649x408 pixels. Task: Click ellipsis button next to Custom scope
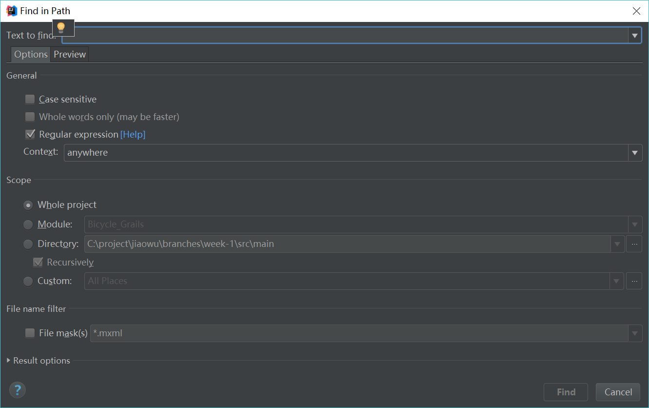pyautogui.click(x=634, y=281)
